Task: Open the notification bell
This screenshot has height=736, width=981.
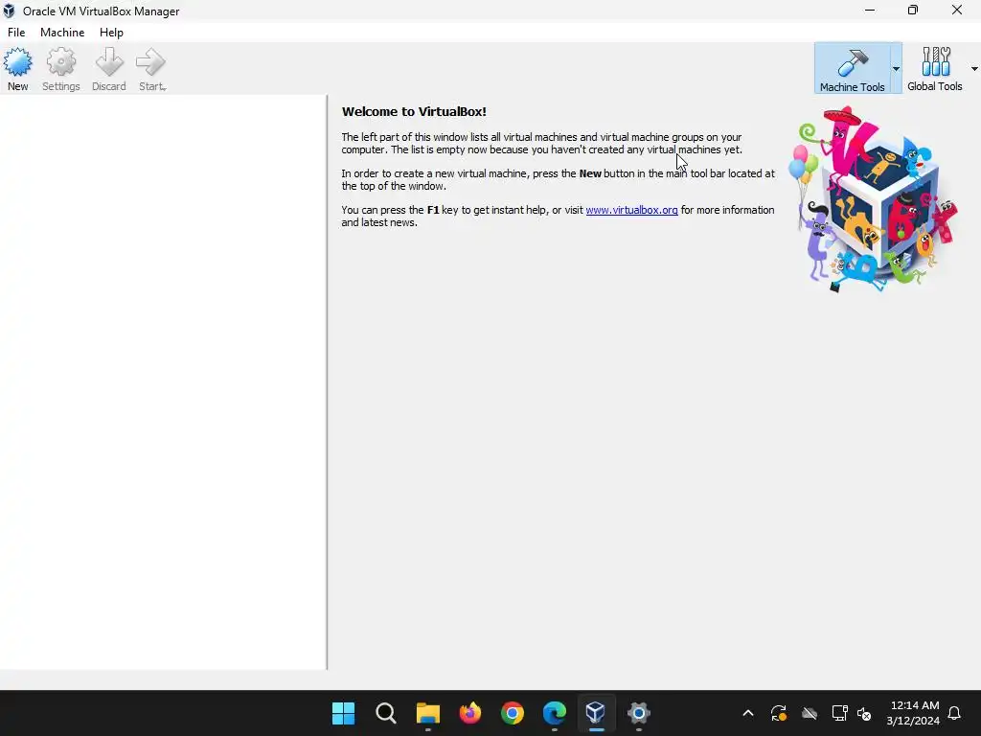Action: point(955,713)
